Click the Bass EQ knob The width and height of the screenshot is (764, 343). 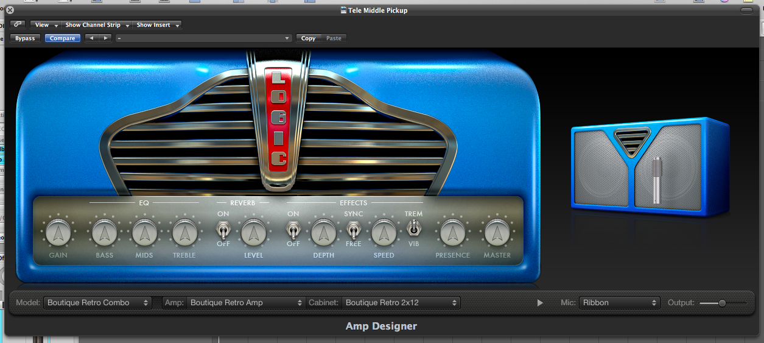tap(104, 233)
